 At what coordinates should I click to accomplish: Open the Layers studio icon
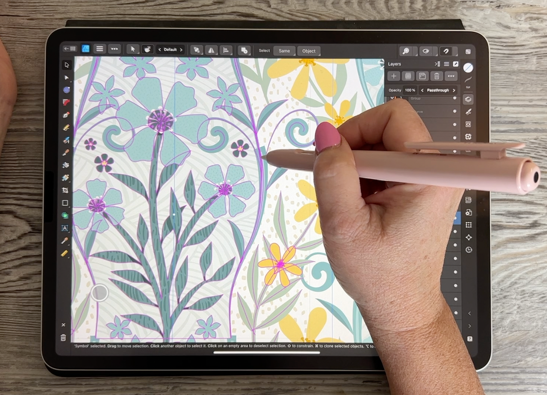(468, 99)
